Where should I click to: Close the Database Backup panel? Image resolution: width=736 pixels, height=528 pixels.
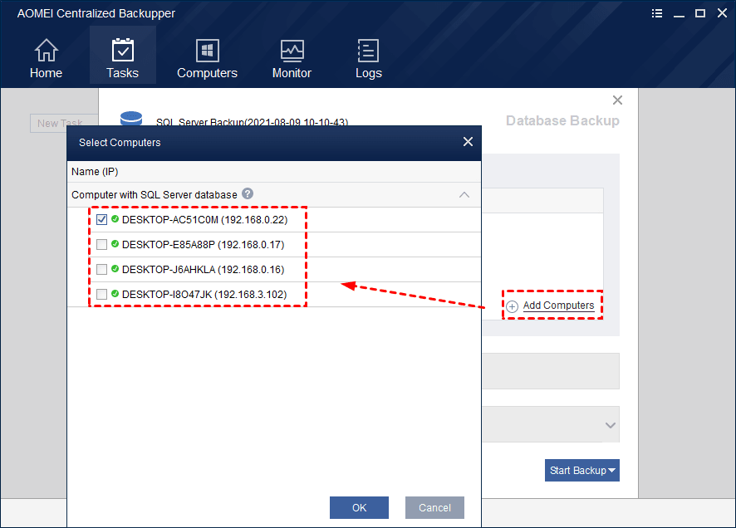point(618,100)
